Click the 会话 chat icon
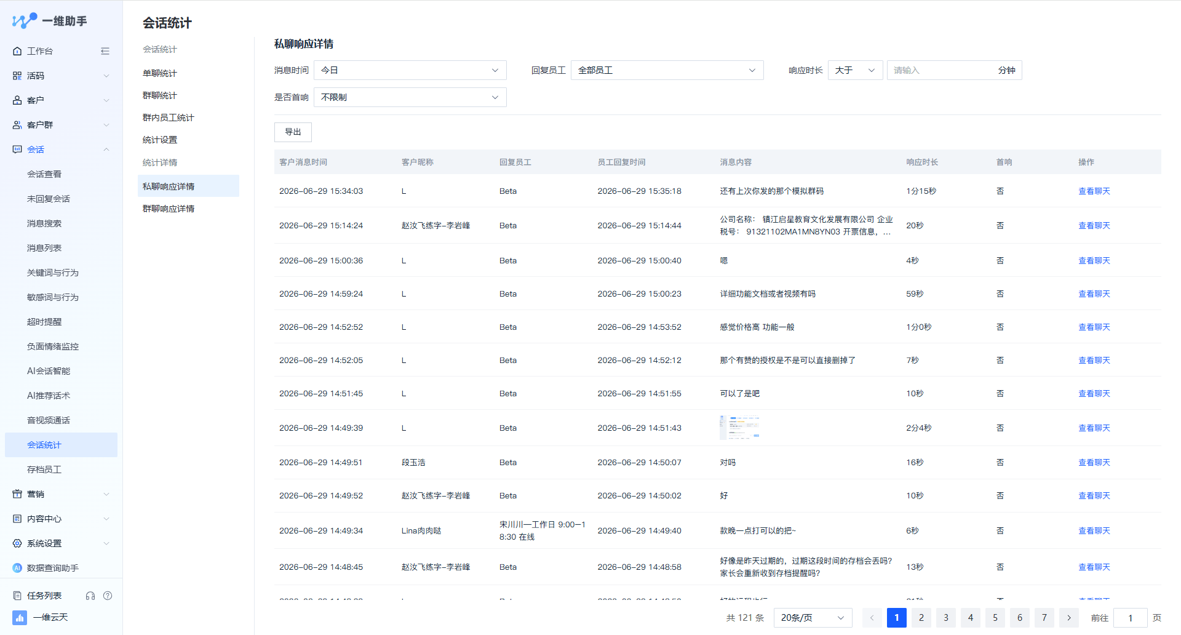The width and height of the screenshot is (1181, 635). click(17, 150)
